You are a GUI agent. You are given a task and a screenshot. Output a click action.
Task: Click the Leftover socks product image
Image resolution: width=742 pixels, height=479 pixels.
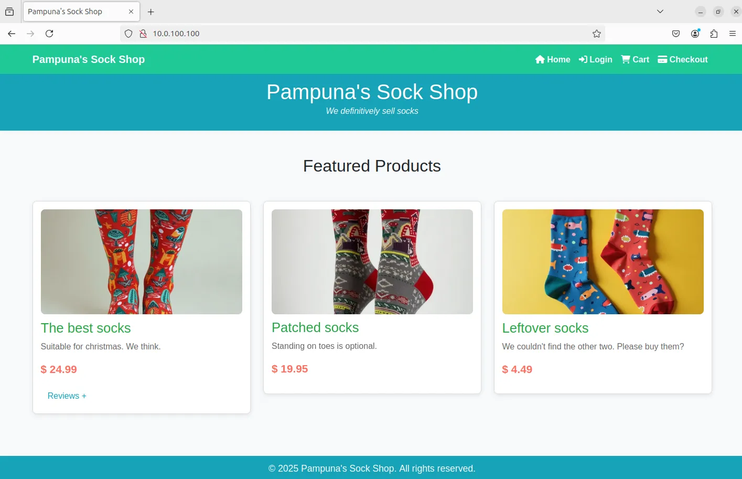603,262
